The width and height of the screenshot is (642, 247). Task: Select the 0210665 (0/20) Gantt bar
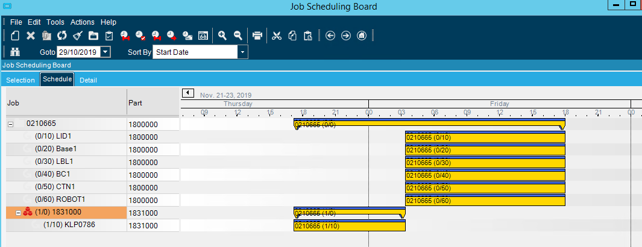(485, 149)
